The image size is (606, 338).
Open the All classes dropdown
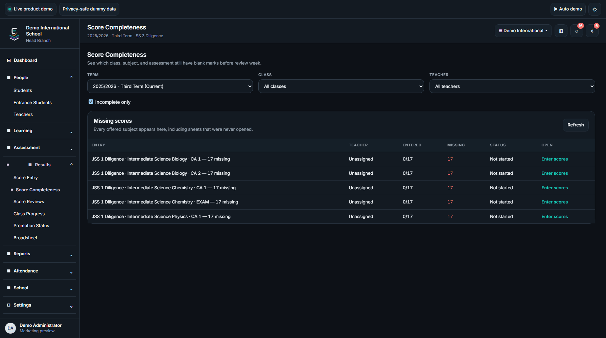pos(341,86)
